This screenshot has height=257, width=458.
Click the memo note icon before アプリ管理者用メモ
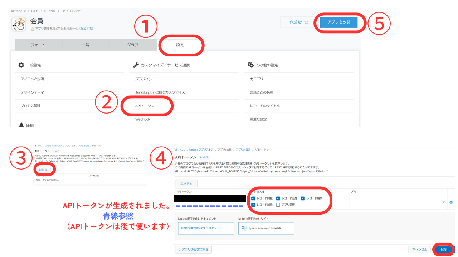[32, 28]
